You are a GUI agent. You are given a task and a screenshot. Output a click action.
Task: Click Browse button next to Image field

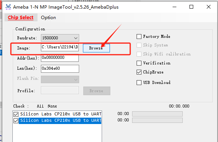click(96, 48)
